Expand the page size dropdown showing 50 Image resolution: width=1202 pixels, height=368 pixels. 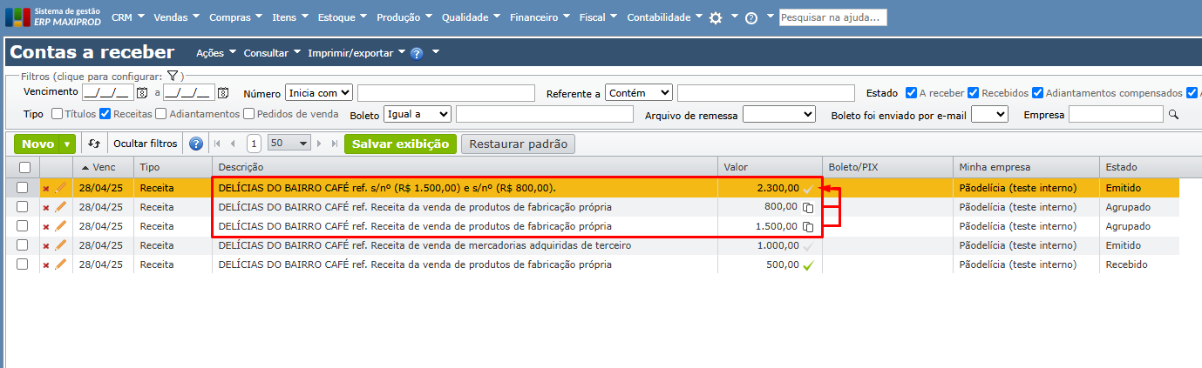click(x=289, y=144)
